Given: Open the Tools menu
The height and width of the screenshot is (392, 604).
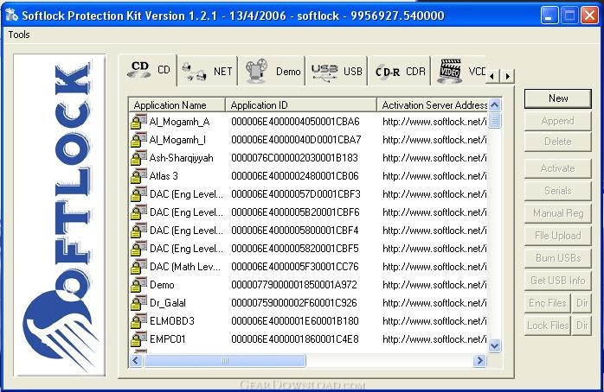Looking at the screenshot, I should (x=19, y=35).
